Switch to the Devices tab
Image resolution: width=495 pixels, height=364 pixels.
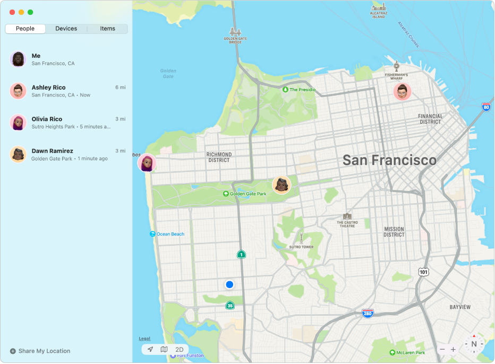pyautogui.click(x=66, y=28)
